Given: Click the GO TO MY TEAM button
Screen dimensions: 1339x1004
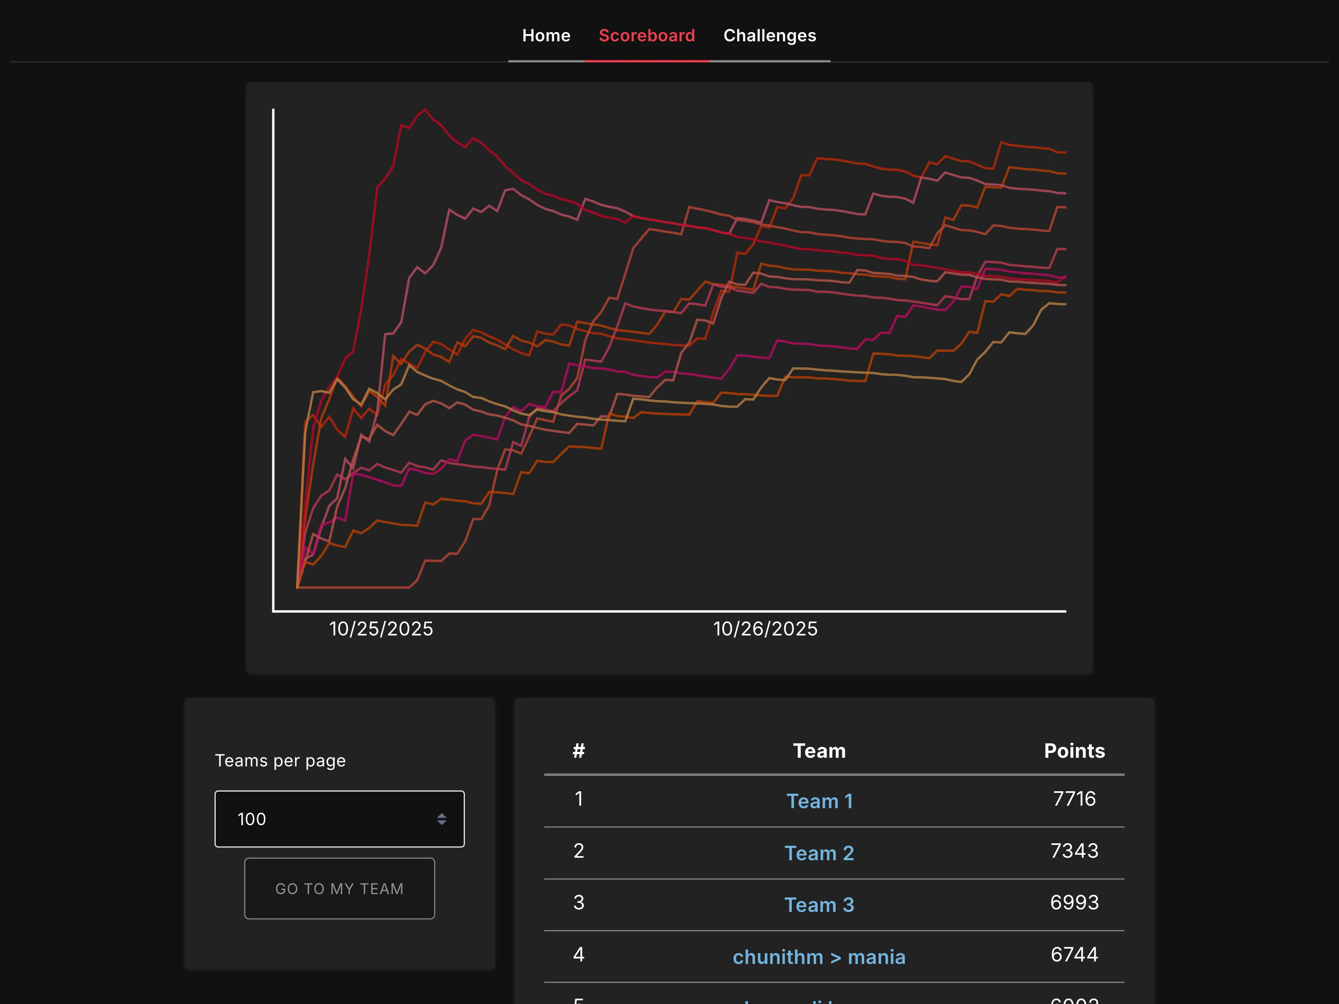Looking at the screenshot, I should (340, 888).
